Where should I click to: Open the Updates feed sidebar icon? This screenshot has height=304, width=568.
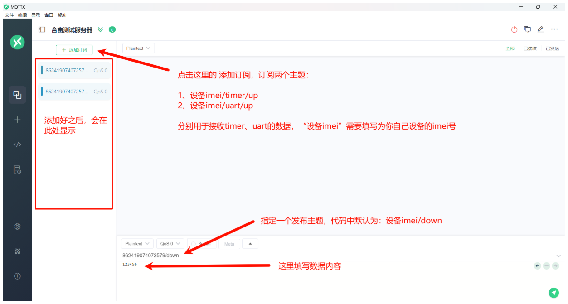click(17, 251)
